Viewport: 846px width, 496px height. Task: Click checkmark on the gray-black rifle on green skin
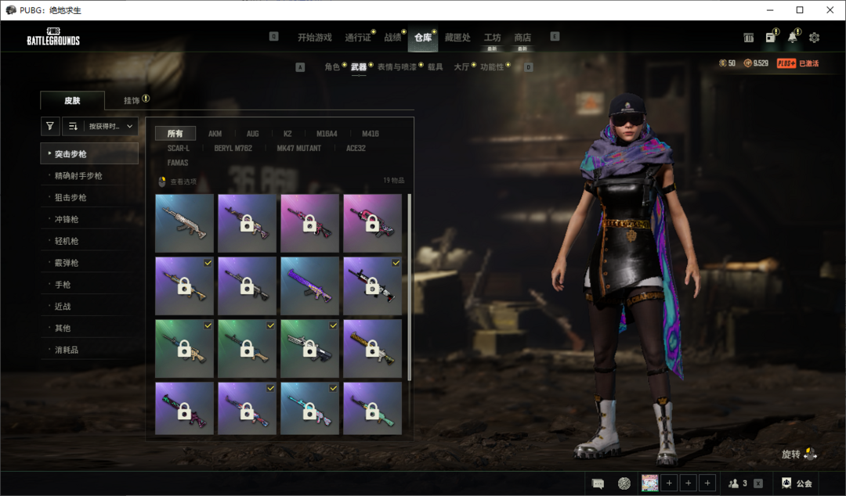[334, 325]
